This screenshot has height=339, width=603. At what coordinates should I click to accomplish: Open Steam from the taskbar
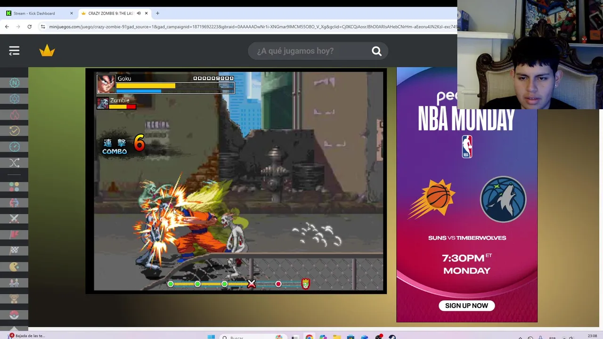point(392,337)
